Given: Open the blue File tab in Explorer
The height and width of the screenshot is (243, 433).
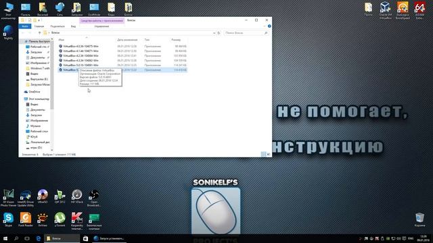Looking at the screenshot, I should click(25, 26).
